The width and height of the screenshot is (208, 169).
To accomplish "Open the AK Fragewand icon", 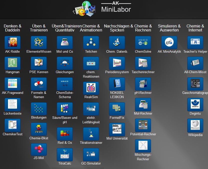I will [x=12, y=84].
